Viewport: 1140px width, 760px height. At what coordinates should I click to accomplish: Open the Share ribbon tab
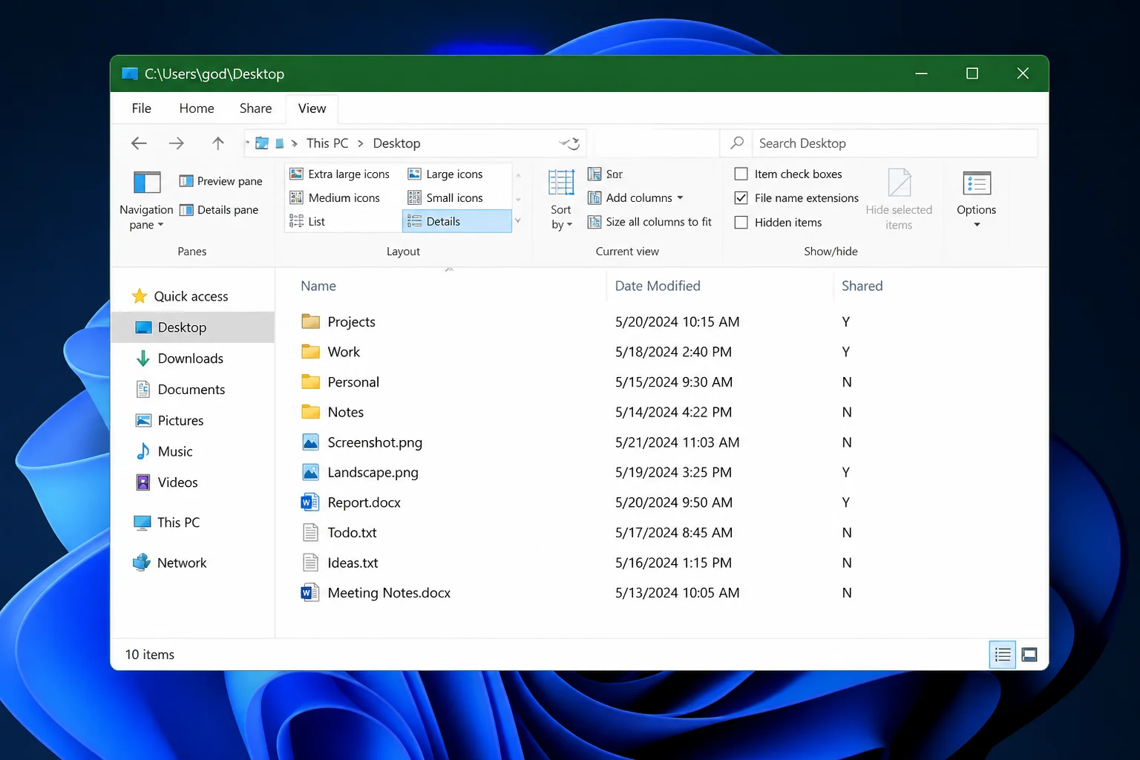(255, 108)
